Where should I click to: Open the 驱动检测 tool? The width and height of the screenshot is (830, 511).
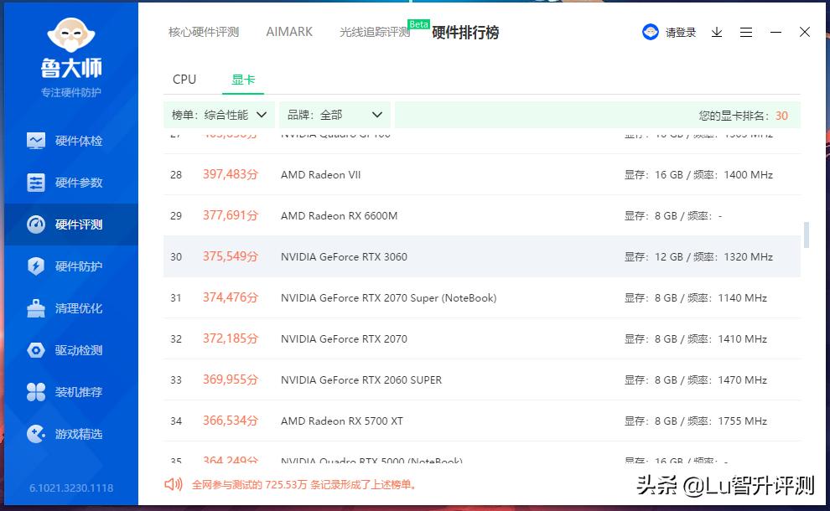click(x=67, y=349)
